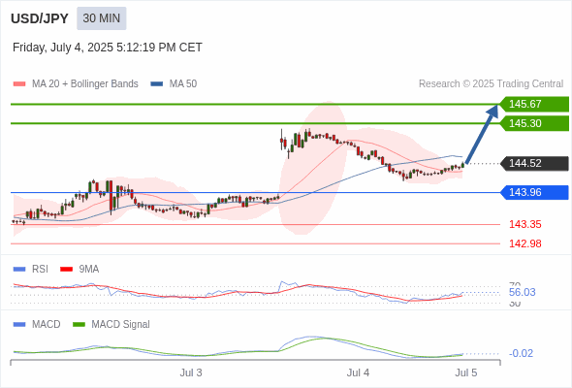The width and height of the screenshot is (572, 388).
Task: Click the USD/JPY pair title
Action: 40,18
